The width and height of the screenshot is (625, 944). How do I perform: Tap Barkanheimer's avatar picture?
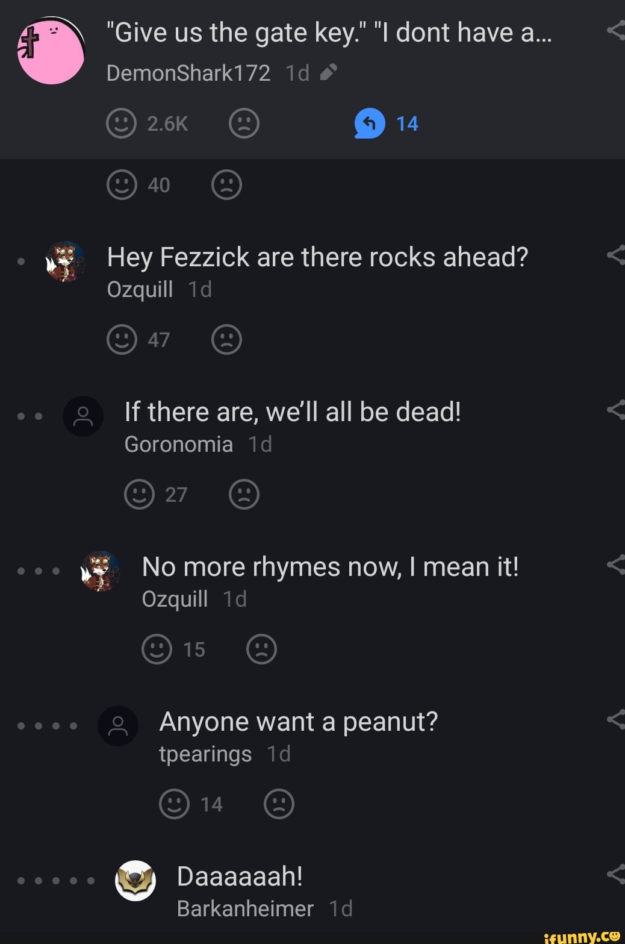pyautogui.click(x=135, y=881)
